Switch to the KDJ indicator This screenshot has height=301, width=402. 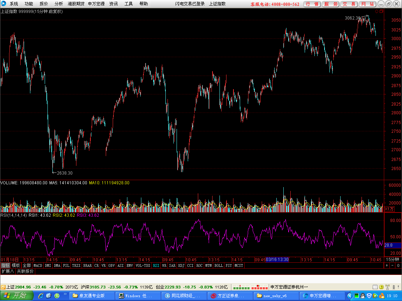click(x=181, y=265)
